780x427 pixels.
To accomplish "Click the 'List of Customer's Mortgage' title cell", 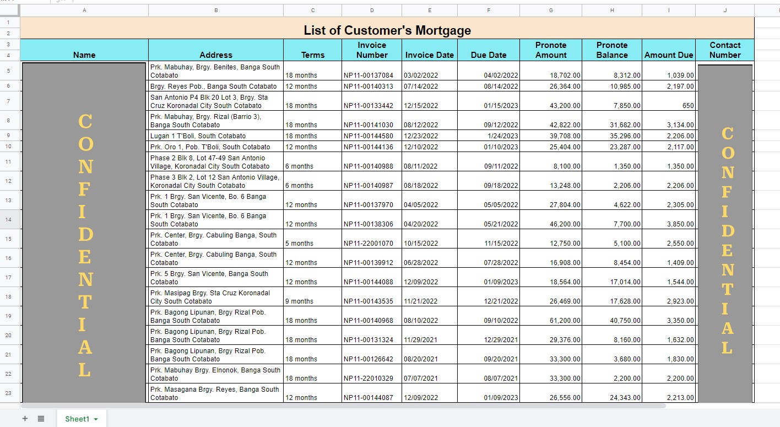I will pos(387,28).
